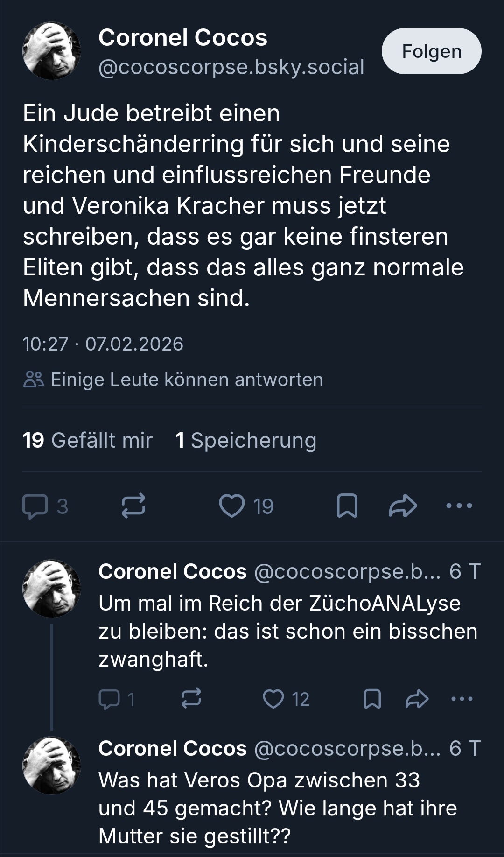The height and width of the screenshot is (857, 504).
Task: View the 1 Speicherung count
Action: pyautogui.click(x=246, y=440)
